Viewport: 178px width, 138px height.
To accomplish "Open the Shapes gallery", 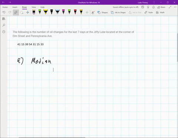I will point(103,12).
